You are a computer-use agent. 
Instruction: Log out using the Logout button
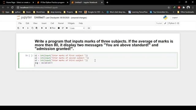coord(175,18)
